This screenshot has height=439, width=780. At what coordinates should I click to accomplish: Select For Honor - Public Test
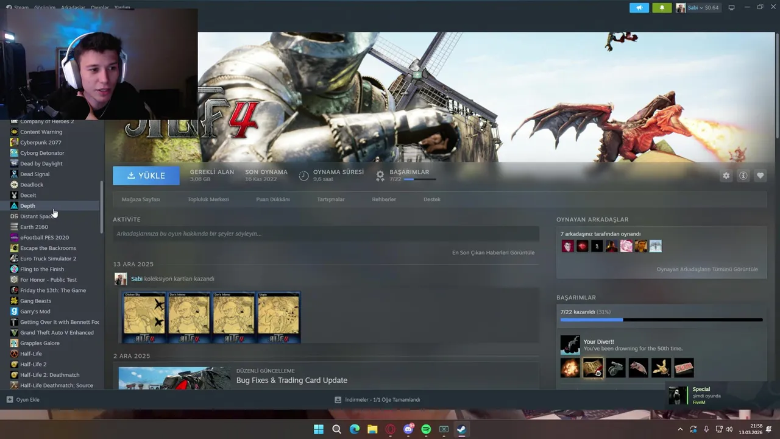[49, 280]
